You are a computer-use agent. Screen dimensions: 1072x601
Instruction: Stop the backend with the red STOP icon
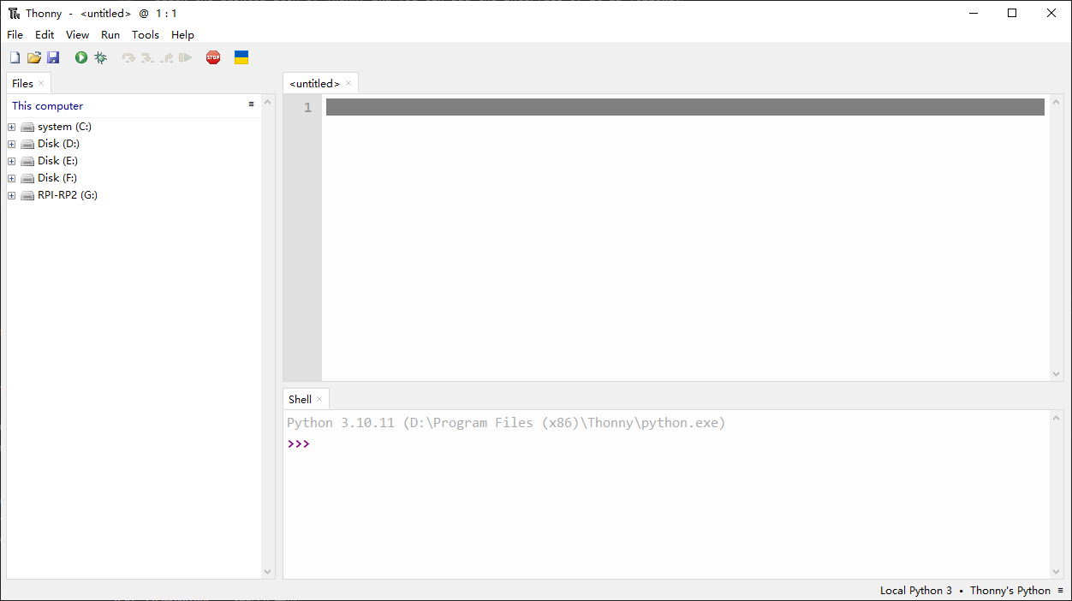coord(213,57)
